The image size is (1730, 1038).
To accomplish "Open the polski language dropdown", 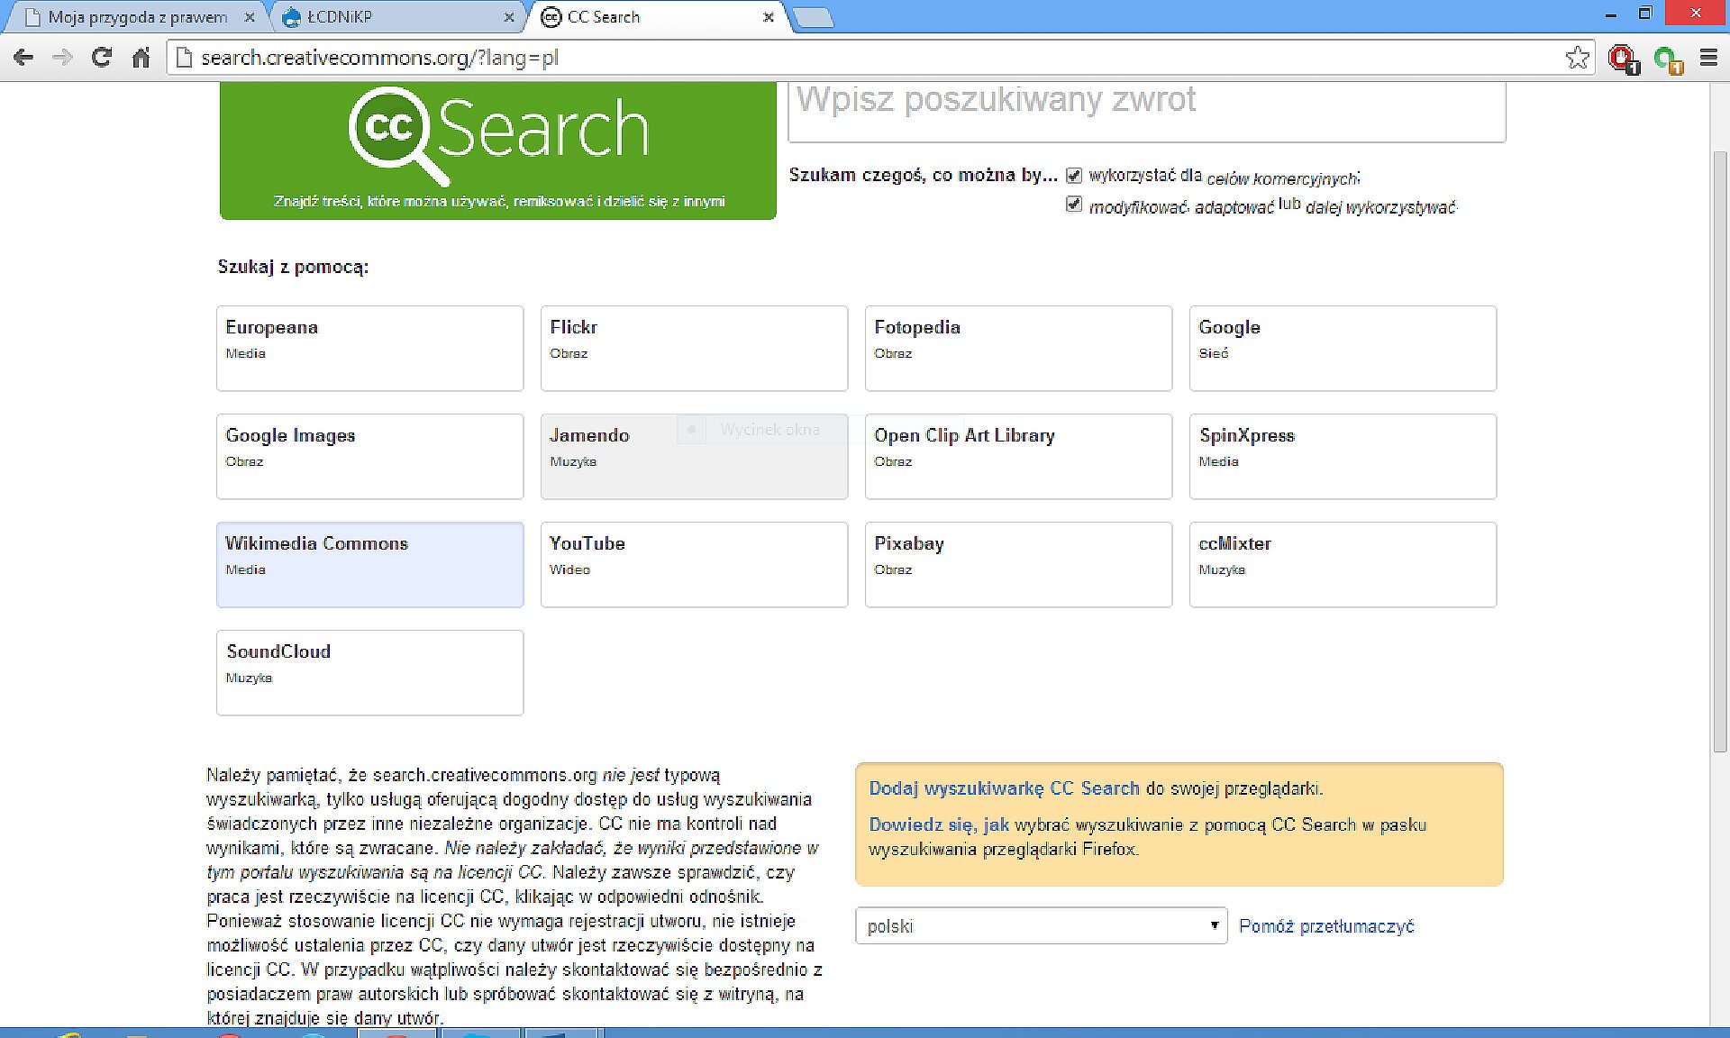I will pos(1041,925).
